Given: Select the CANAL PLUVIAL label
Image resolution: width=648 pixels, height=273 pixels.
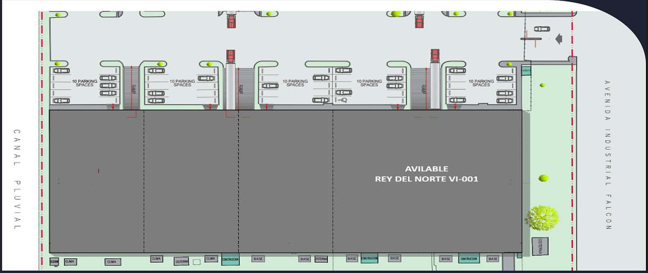Looking at the screenshot, I should (16, 179).
